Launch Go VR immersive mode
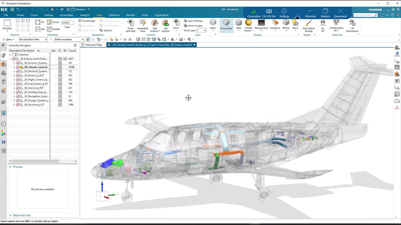Viewport: 401px width, 225px height. click(x=323, y=25)
